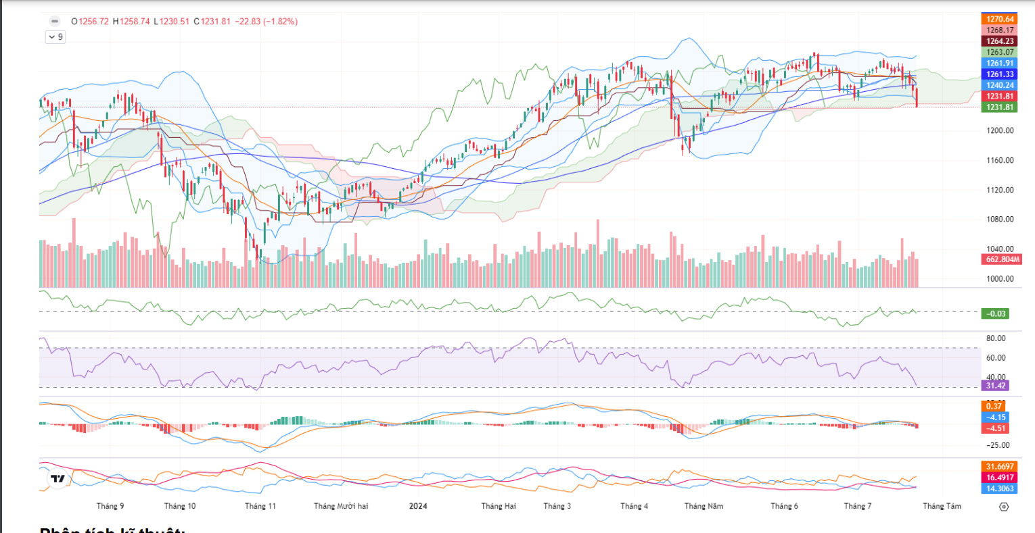Click the dark blue 1261.33 price label
The image size is (1035, 533).
tap(999, 74)
